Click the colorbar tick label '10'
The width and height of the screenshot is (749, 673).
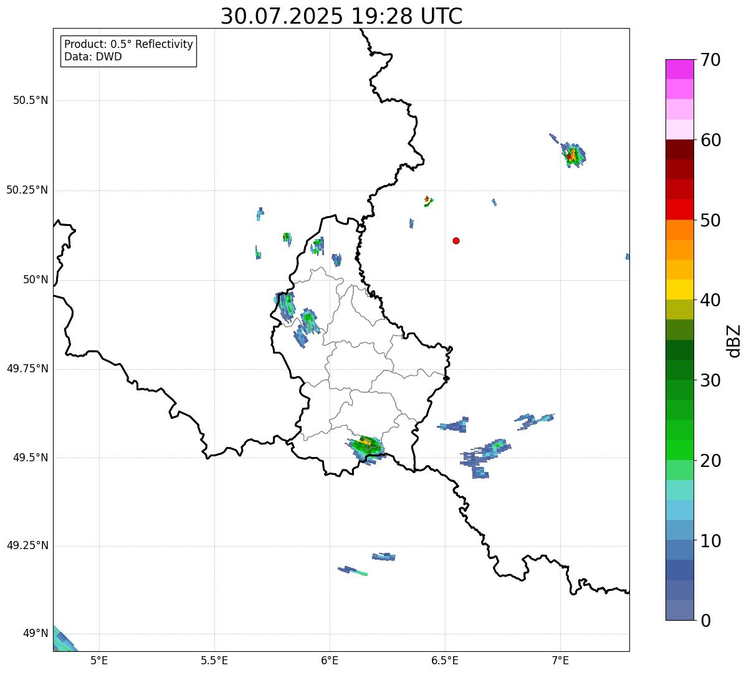click(x=710, y=540)
